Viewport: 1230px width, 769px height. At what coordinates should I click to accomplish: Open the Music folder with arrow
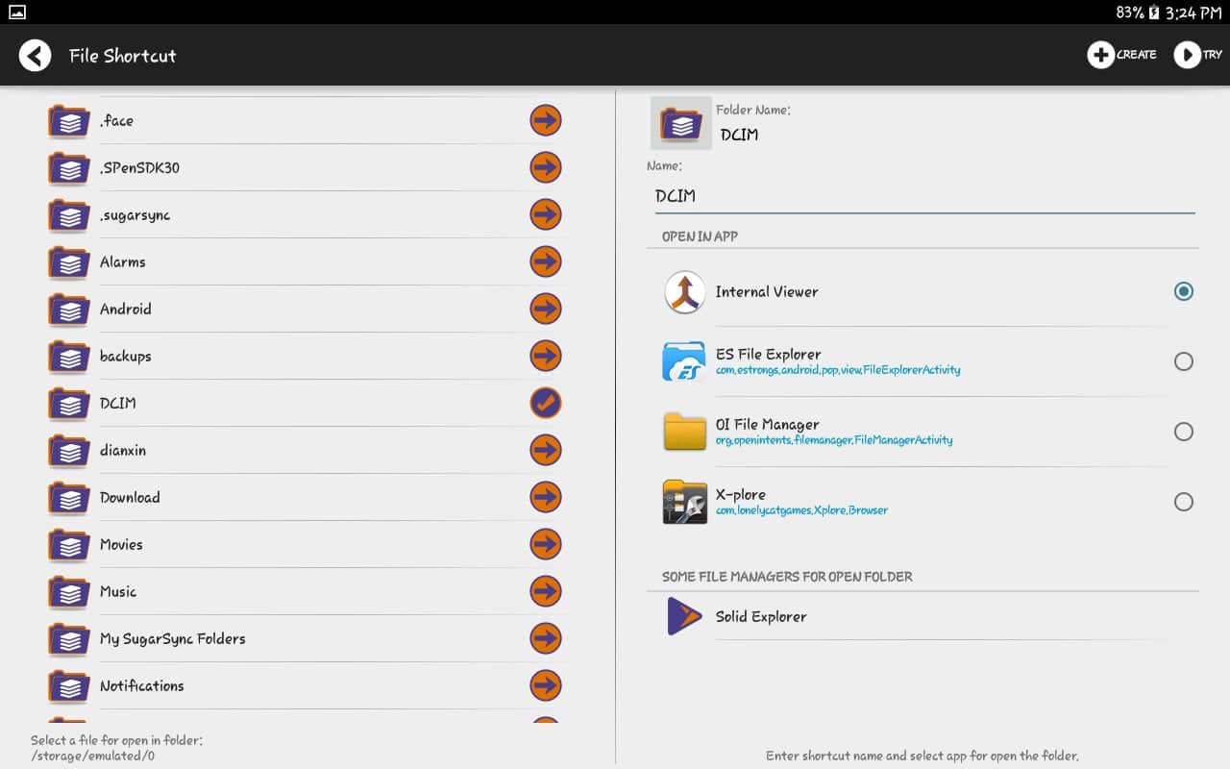point(546,591)
